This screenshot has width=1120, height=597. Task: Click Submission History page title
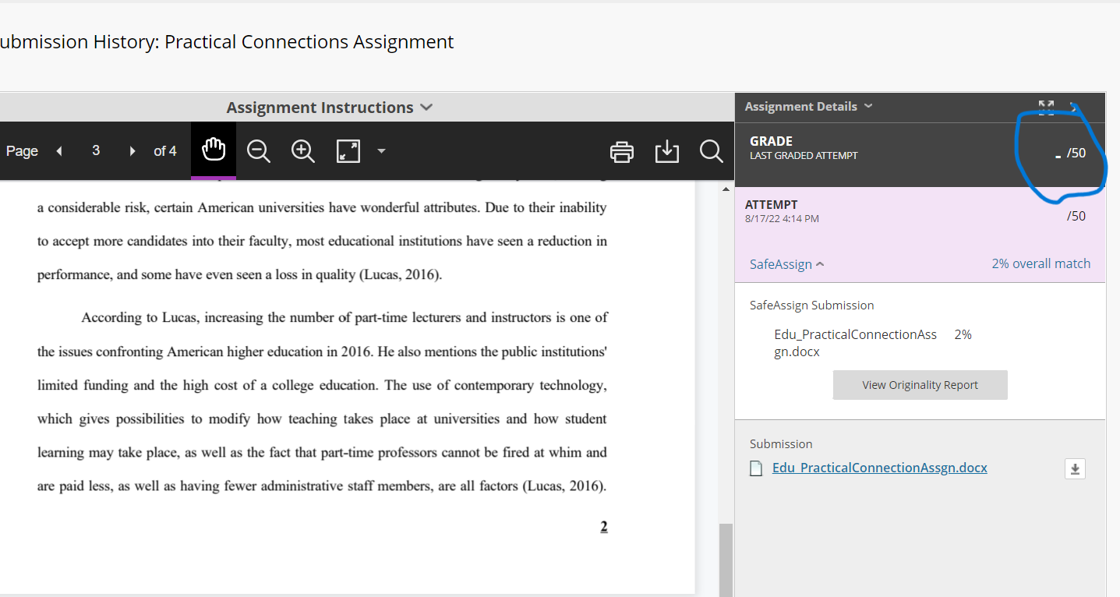tap(227, 42)
